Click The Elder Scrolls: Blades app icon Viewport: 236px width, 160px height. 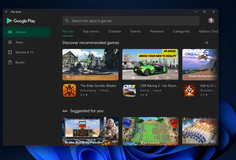point(69,90)
